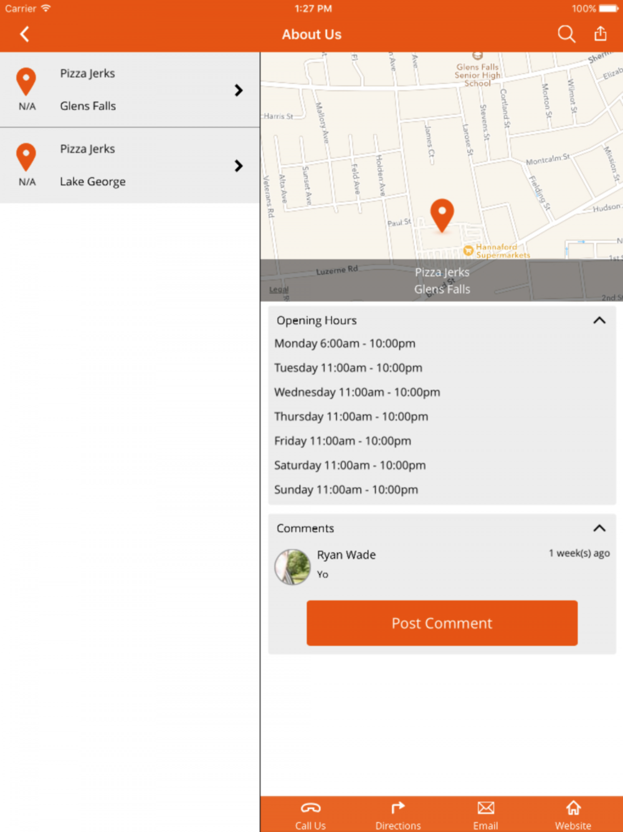Open search from the header
The height and width of the screenshot is (832, 623).
(x=566, y=34)
